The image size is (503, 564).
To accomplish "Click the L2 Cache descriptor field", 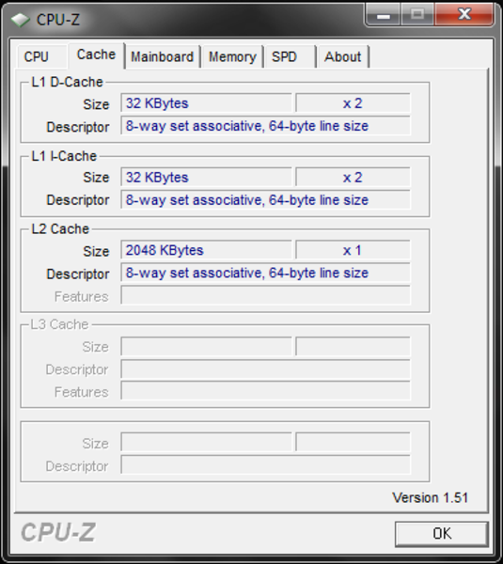I will [265, 273].
